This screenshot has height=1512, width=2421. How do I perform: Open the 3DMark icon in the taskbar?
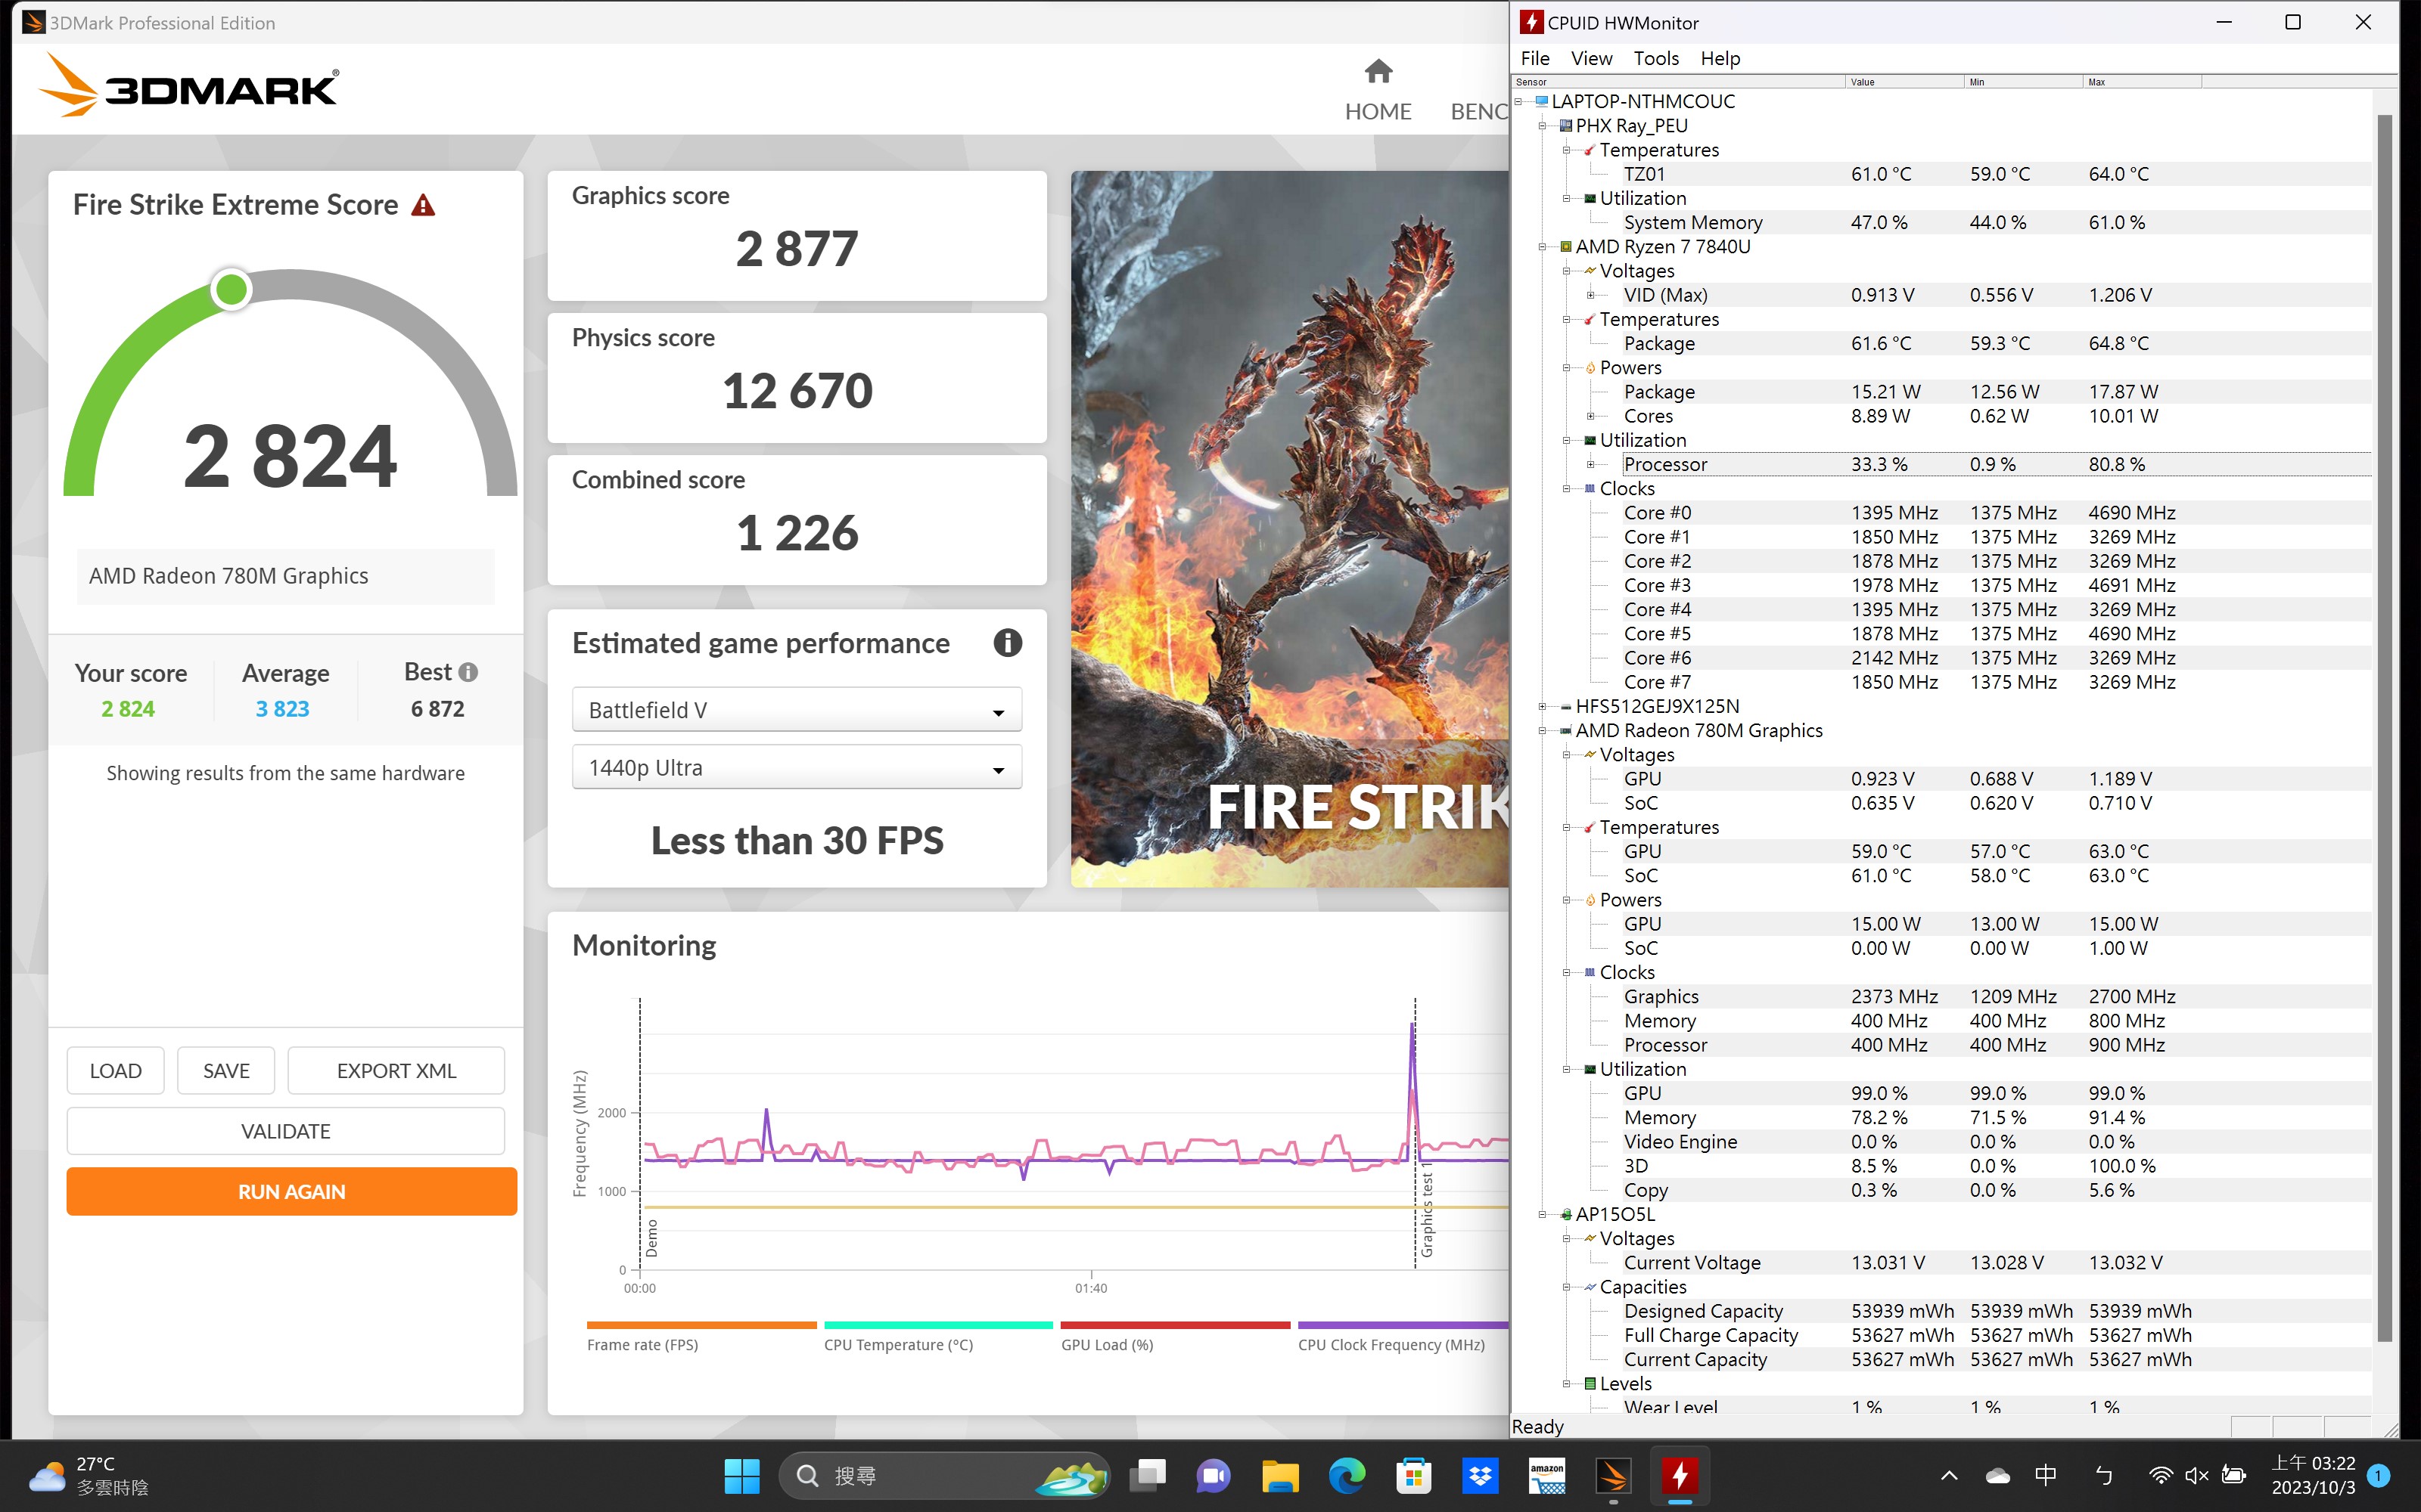click(x=1614, y=1475)
